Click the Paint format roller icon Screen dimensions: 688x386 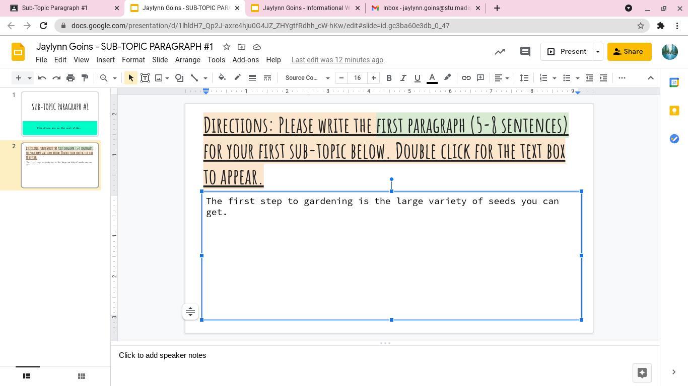[x=85, y=78]
